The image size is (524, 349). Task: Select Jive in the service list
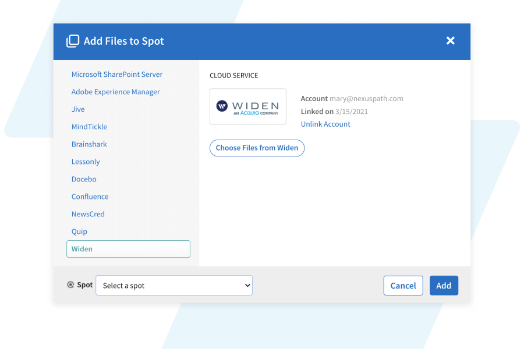[78, 109]
